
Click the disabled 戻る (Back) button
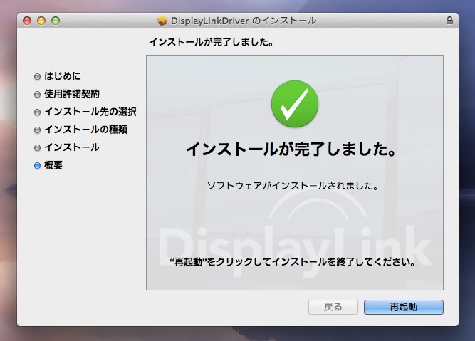point(333,307)
